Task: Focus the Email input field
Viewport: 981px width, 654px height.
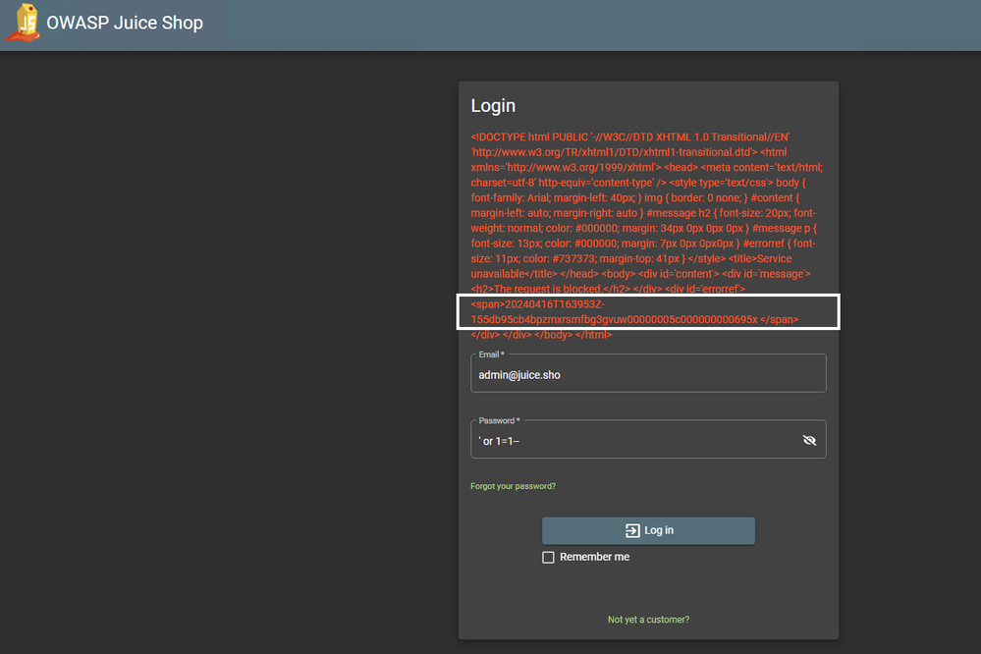Action: [648, 373]
